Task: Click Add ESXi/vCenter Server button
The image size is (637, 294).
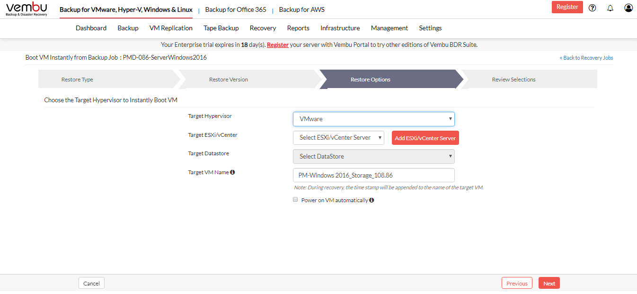Action: coord(425,138)
